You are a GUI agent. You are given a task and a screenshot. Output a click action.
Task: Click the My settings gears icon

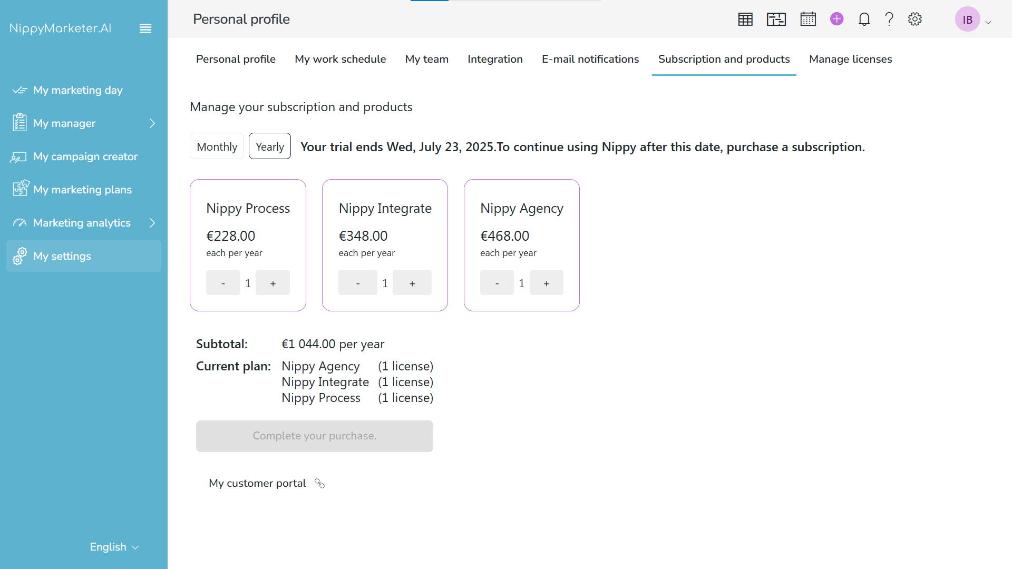point(20,256)
